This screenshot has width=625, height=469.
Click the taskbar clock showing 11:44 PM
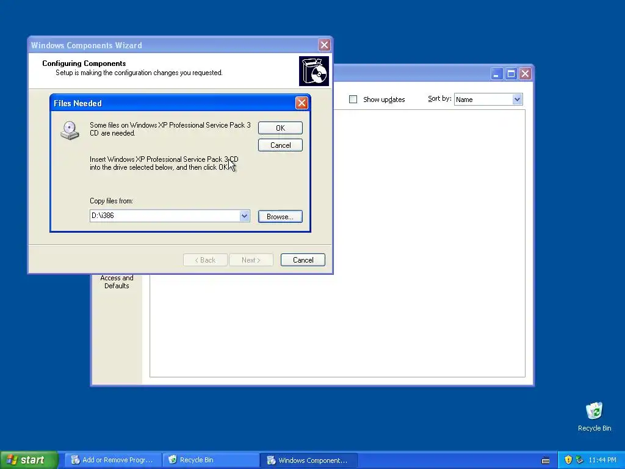tap(602, 460)
